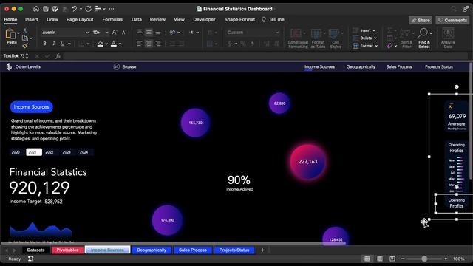This screenshot has width=473, height=266.
Task: Switch to Page Break Preview icon
Action: (x=392, y=259)
